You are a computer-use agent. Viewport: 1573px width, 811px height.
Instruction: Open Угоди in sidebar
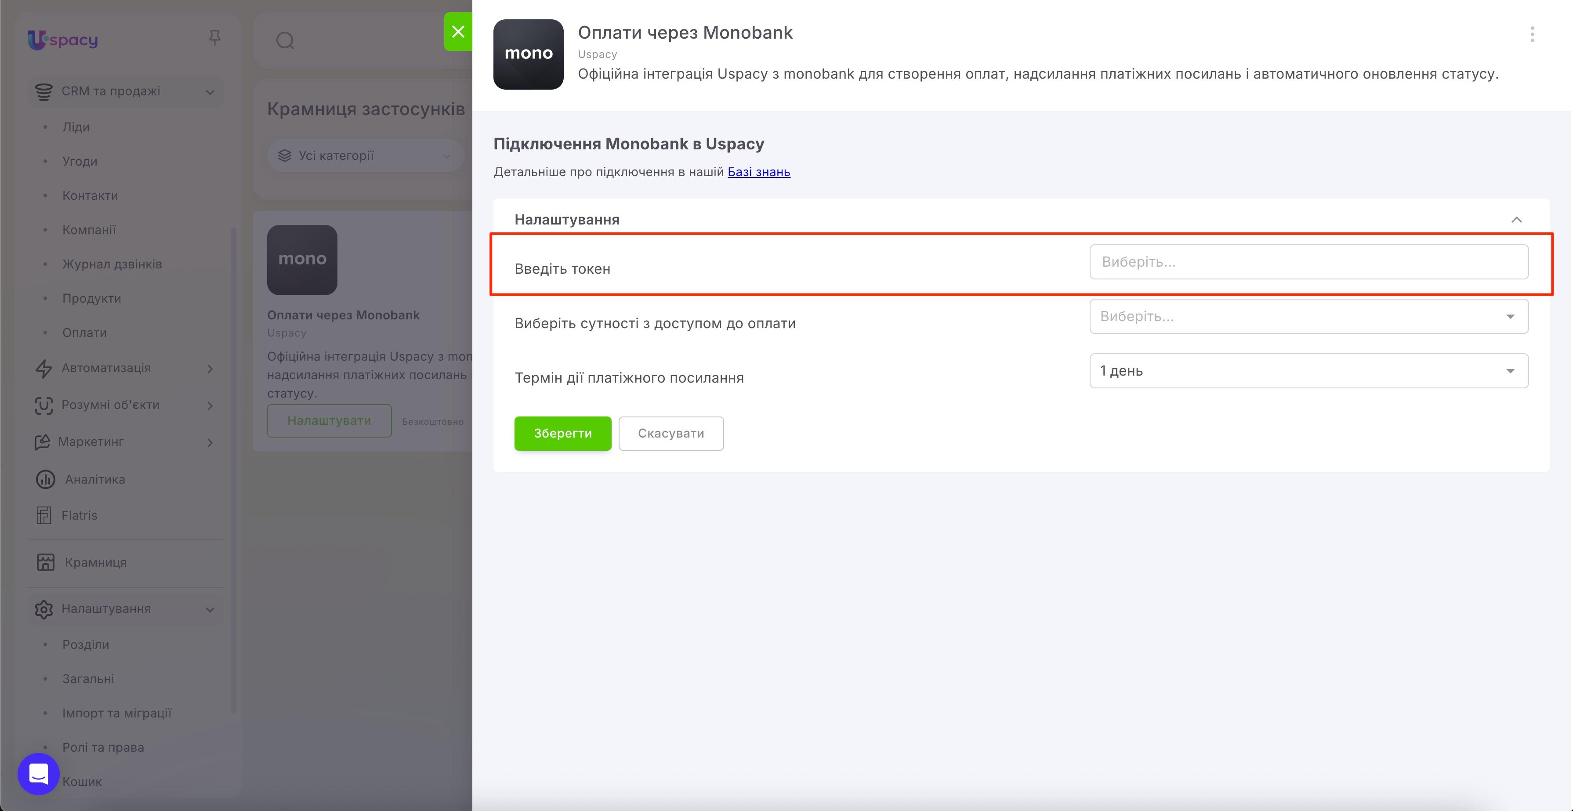pyautogui.click(x=80, y=161)
